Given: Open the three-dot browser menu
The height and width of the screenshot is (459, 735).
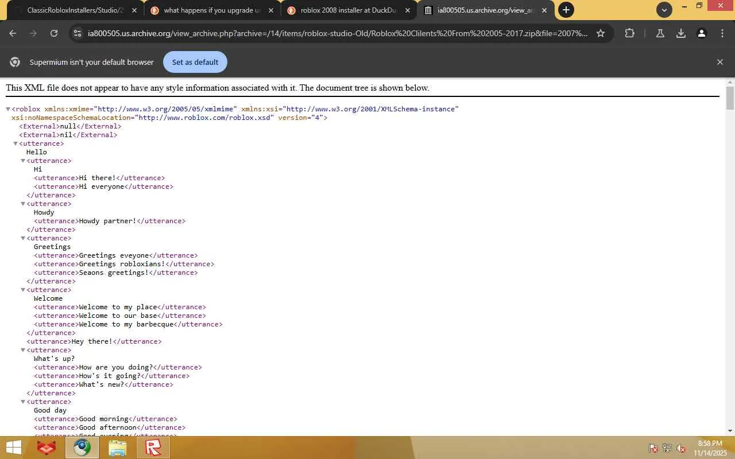Looking at the screenshot, I should tap(722, 33).
